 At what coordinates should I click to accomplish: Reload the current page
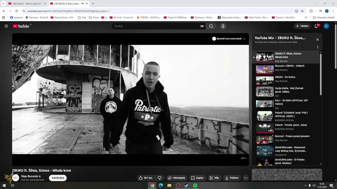click(17, 11)
